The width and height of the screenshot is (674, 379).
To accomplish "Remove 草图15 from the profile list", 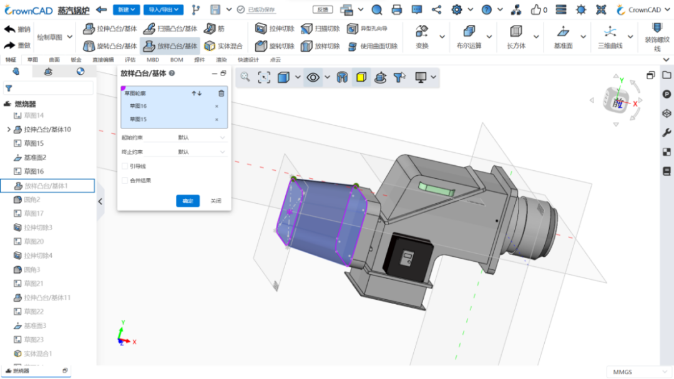I will tap(217, 119).
